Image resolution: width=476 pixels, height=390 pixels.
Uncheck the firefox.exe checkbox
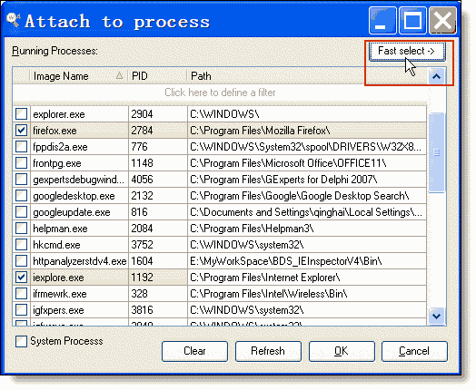[21, 131]
